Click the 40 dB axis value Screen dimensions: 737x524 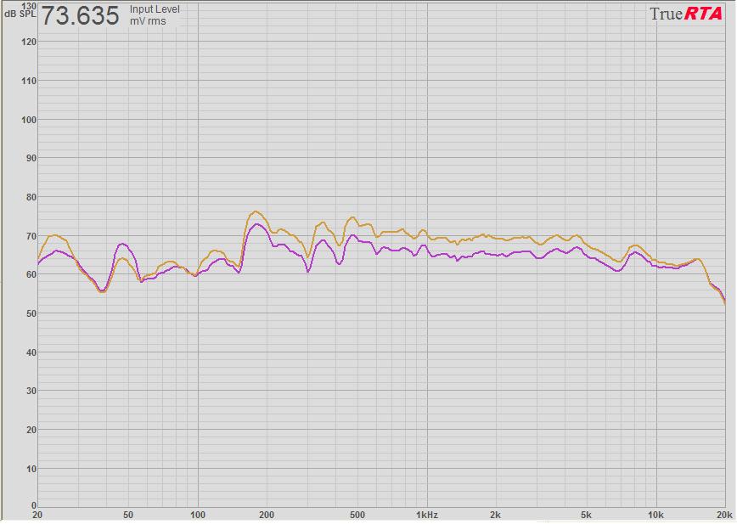[31, 352]
